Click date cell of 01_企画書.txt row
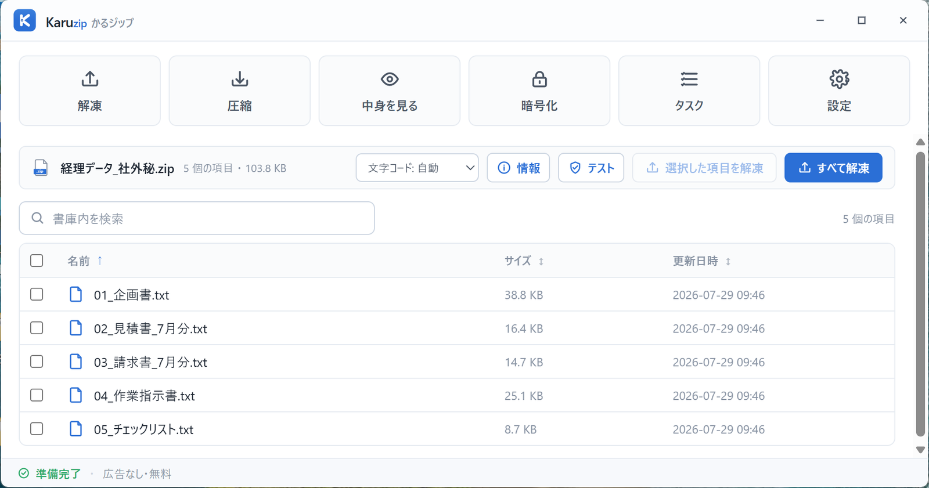This screenshot has width=929, height=488. (x=719, y=295)
